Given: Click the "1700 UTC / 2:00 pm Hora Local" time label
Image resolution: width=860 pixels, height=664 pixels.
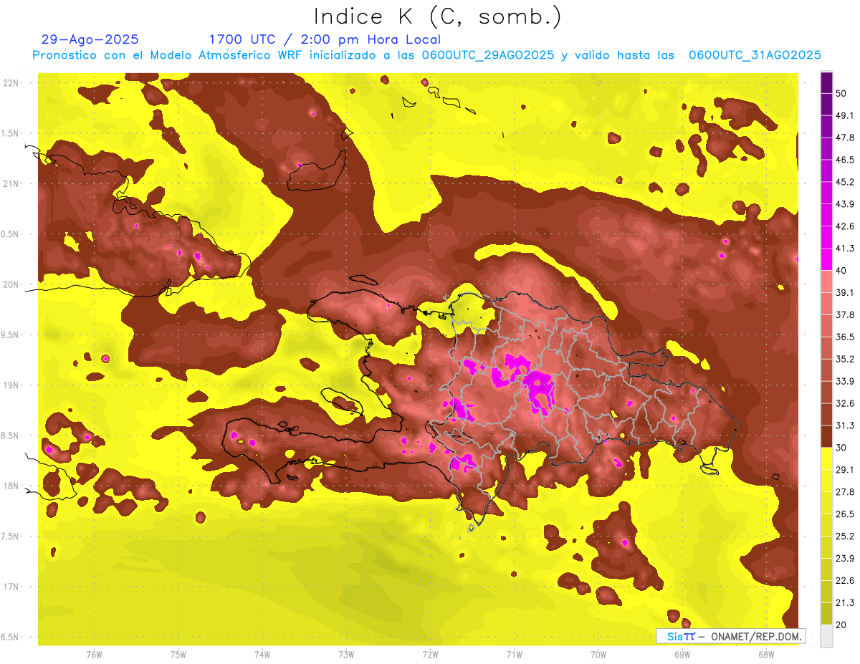Looking at the screenshot, I should 325,40.
